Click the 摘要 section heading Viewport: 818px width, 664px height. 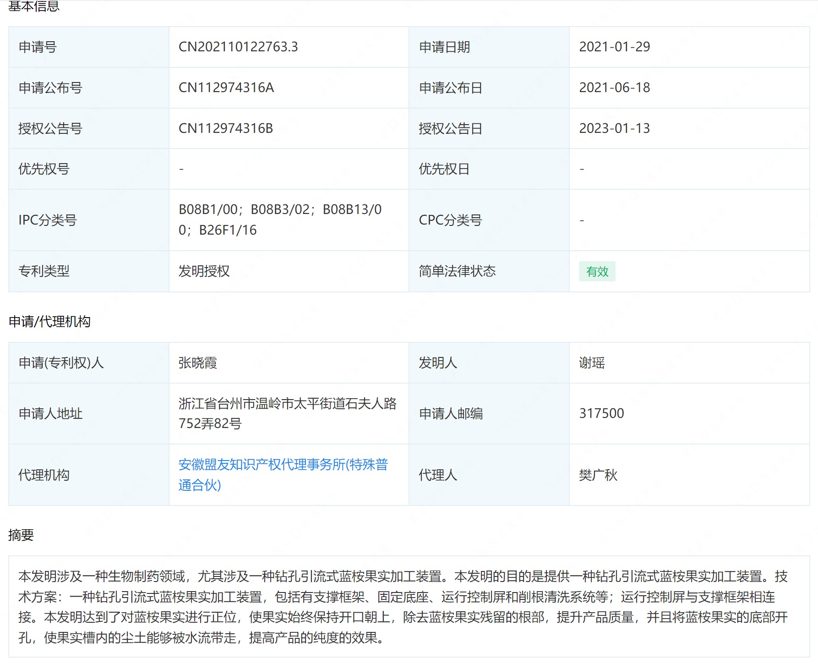tap(21, 535)
